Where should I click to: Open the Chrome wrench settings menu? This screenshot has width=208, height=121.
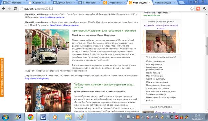[x=204, y=9]
